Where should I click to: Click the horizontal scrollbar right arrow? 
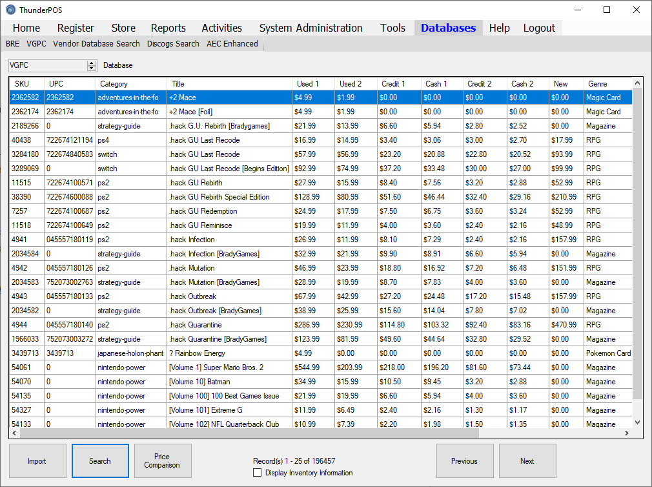pyautogui.click(x=627, y=433)
